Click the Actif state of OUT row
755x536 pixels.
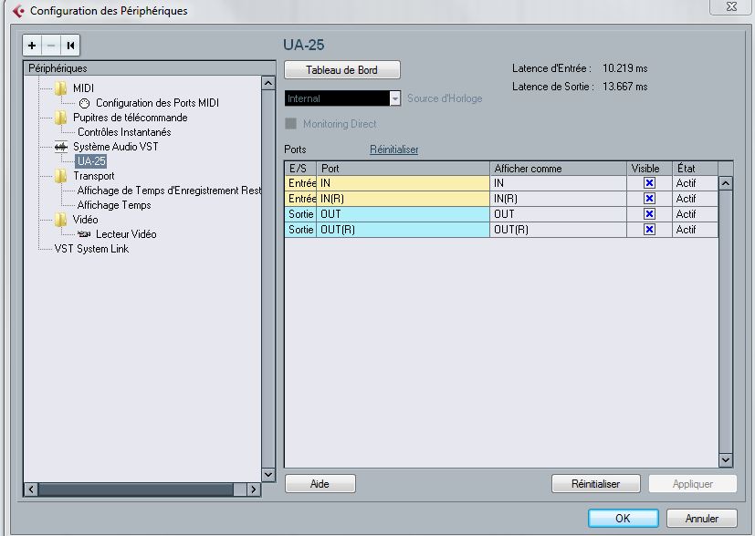695,214
